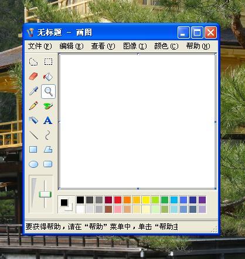Screen dimensions: 245x259
Task: Open the 文件(F) menu
Action: (x=40, y=46)
